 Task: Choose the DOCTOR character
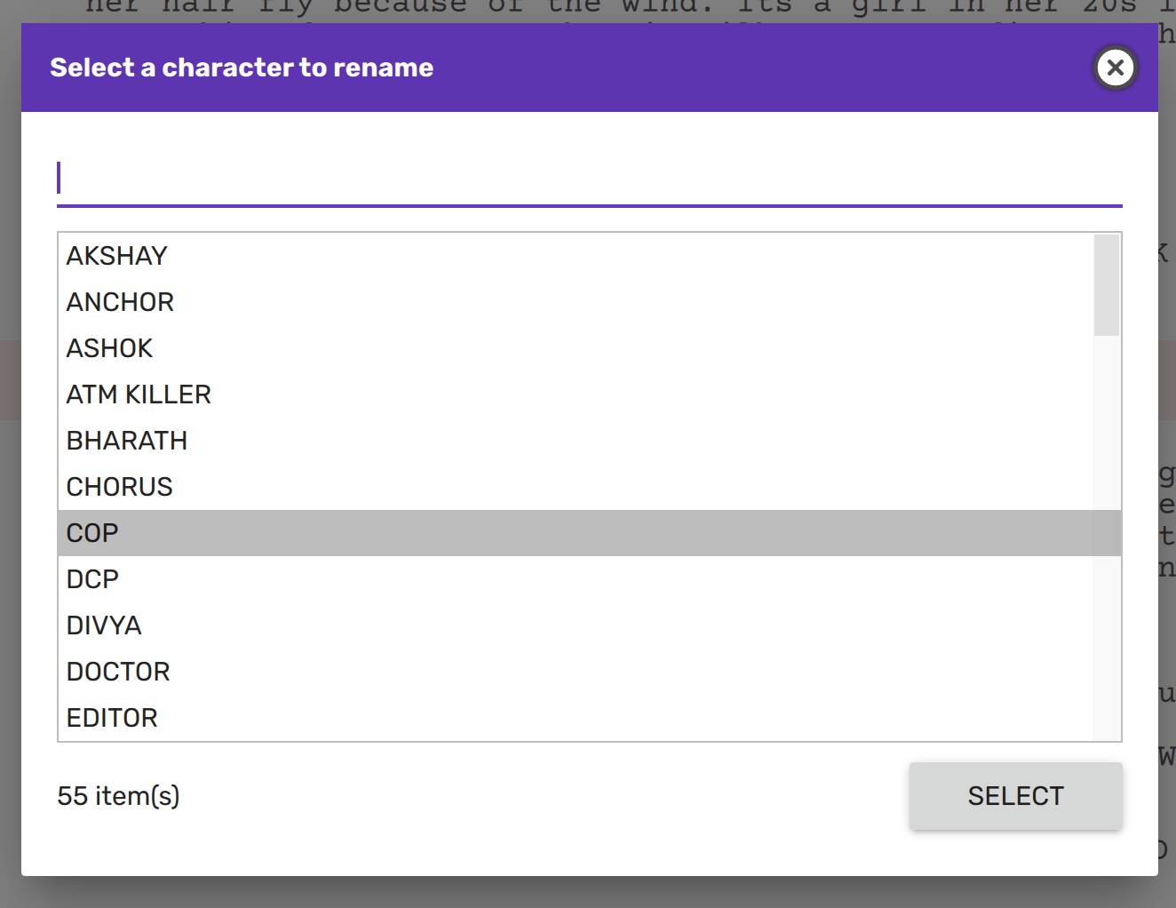click(x=118, y=672)
